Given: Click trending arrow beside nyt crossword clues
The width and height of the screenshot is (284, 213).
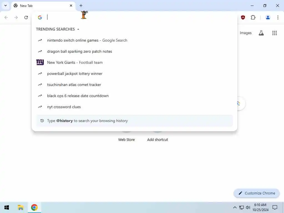Looking at the screenshot, I should click(x=40, y=107).
